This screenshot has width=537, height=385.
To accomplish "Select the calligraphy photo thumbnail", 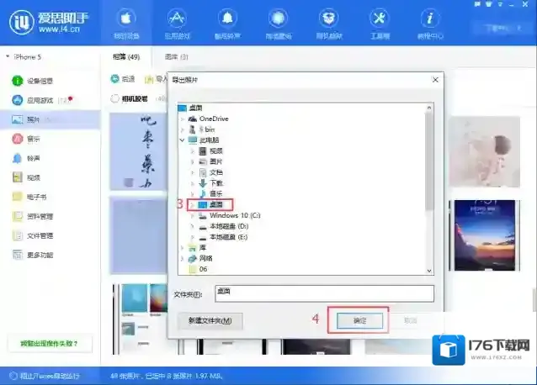I will tap(138, 151).
